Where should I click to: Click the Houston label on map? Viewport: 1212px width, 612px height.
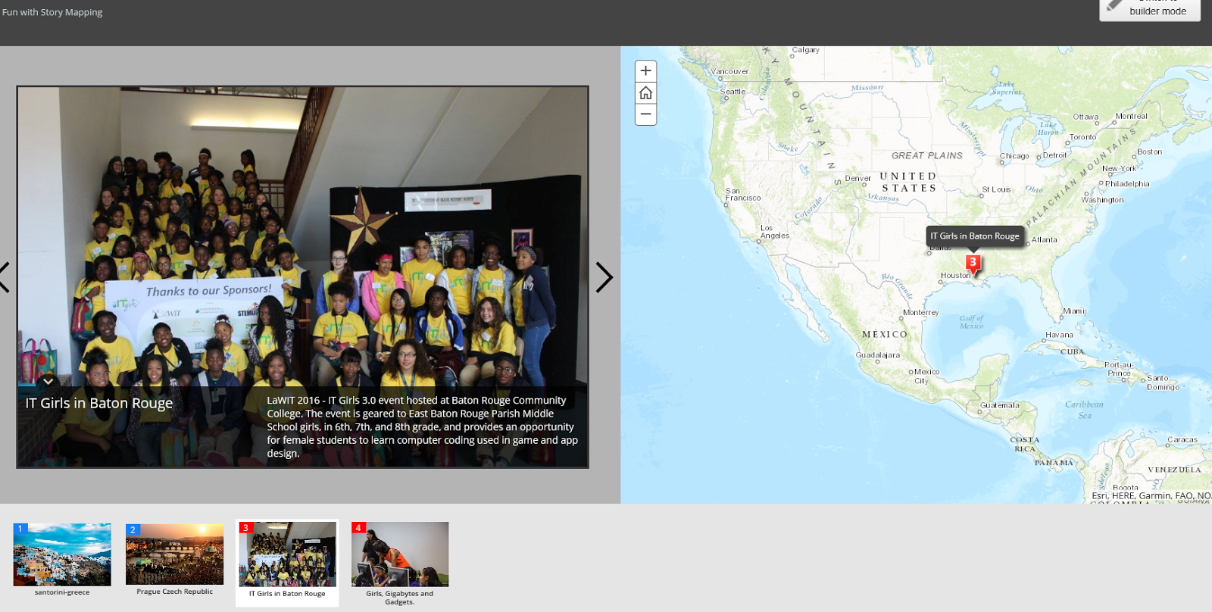955,276
